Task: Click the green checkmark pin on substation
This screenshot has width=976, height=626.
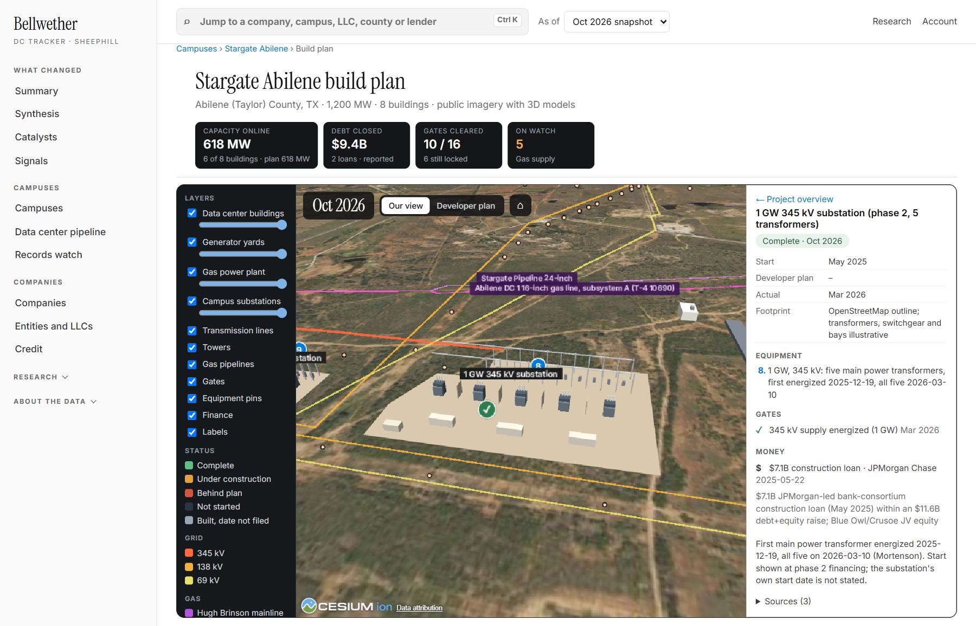Action: (487, 409)
